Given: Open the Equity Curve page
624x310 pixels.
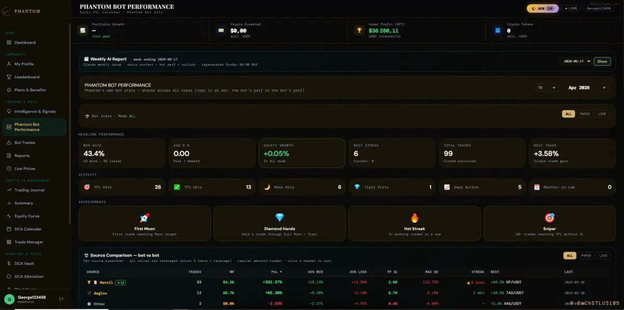Looking at the screenshot, I should [x=34, y=216].
